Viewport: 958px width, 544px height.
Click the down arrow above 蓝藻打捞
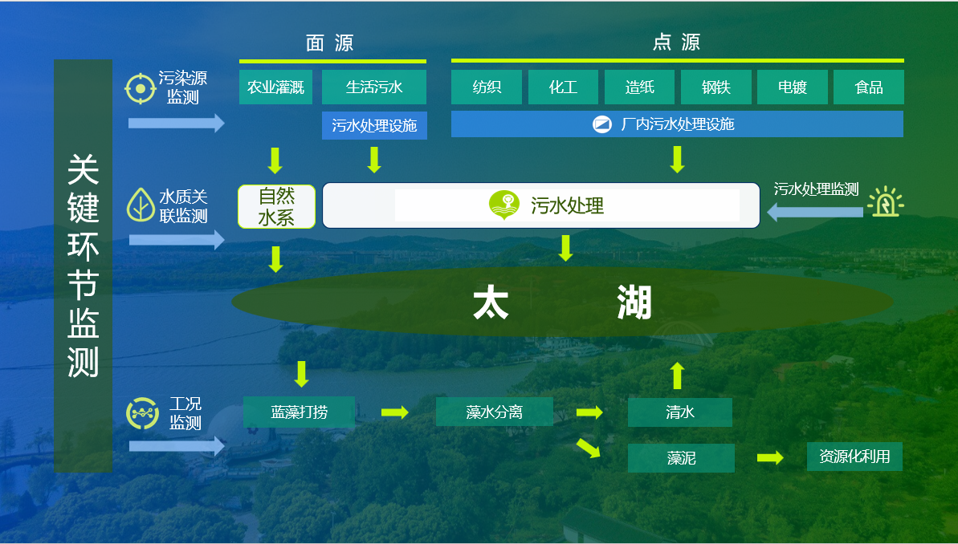click(301, 374)
